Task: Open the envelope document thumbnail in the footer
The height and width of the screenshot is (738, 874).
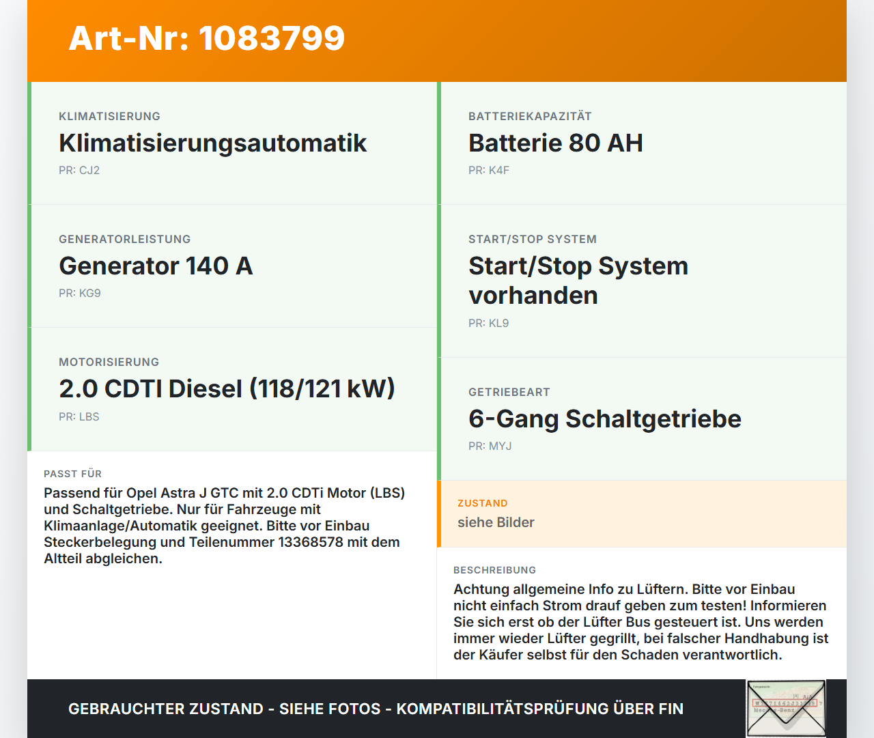Action: [786, 709]
